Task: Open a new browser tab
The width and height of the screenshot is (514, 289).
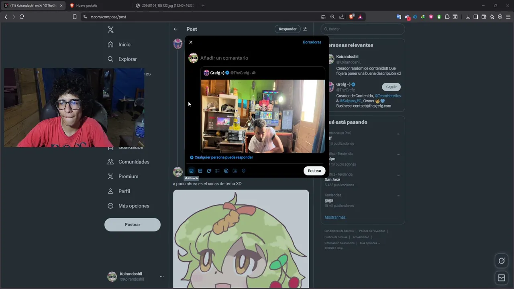Action: point(203,6)
